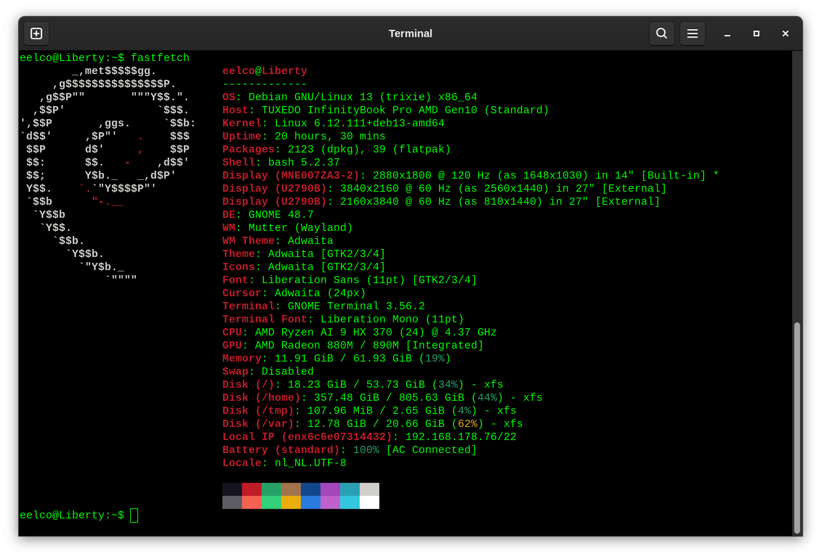
Task: Open a new terminal tab
Action: point(36,33)
